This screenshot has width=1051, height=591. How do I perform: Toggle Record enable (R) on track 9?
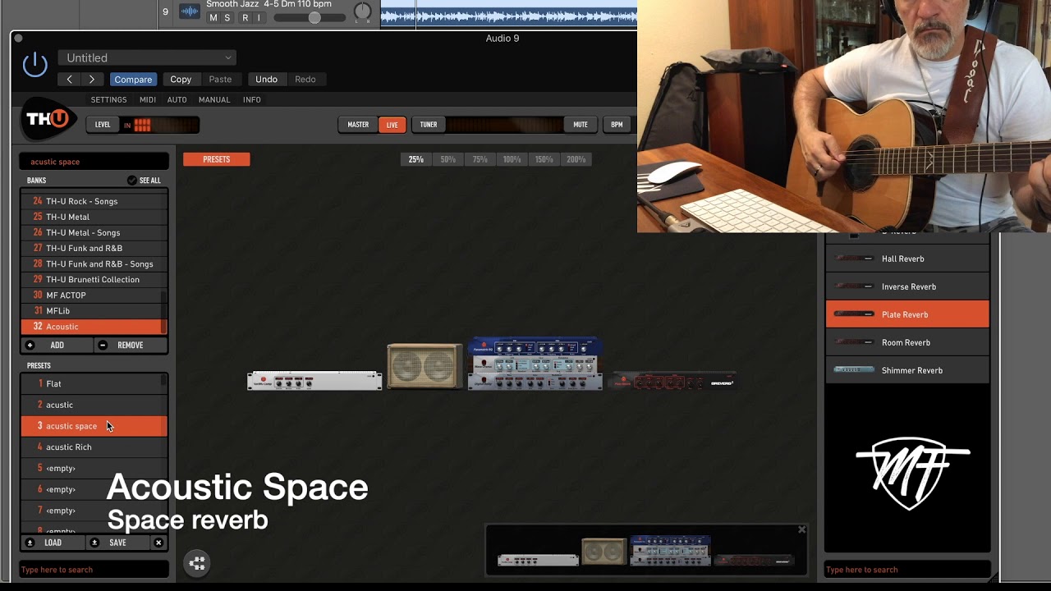245,17
